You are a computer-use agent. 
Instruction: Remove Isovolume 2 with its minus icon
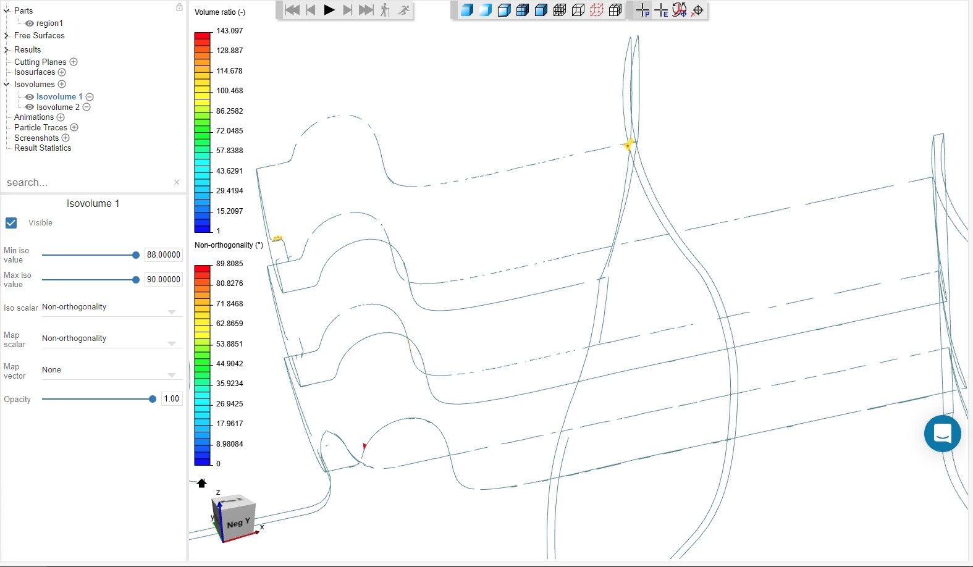[86, 107]
